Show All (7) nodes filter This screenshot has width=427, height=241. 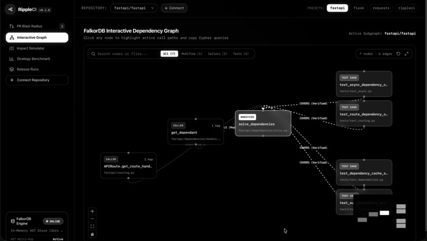pyautogui.click(x=169, y=54)
